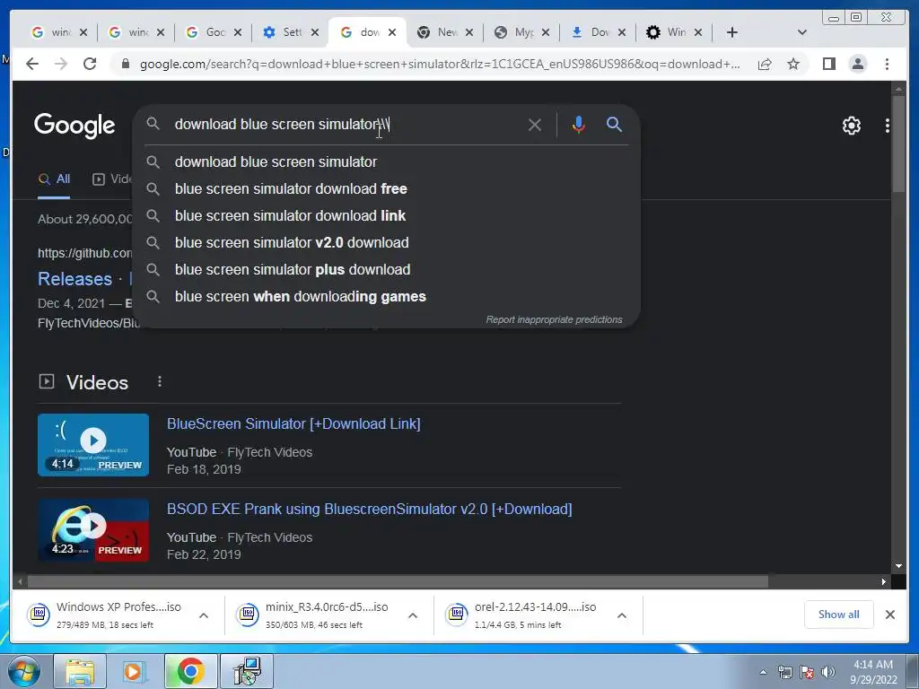This screenshot has height=689, width=919.
Task: Close the downloads bar
Action: 889,615
